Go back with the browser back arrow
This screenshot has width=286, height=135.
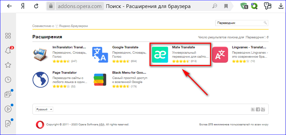(9, 6)
